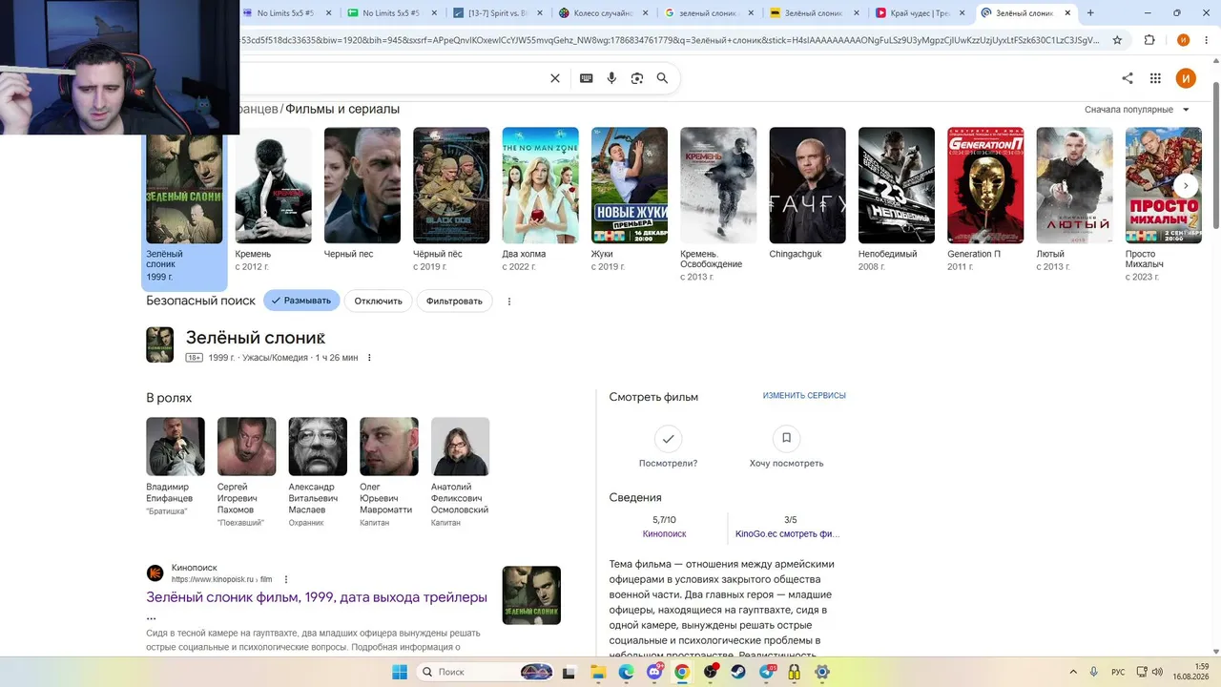The height and width of the screenshot is (687, 1221).
Task: Open Task View on the taskbar
Action: coord(569,672)
